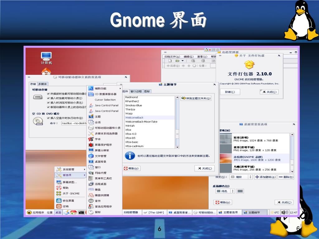Open 文件管理 preferences entry

coord(104,156)
